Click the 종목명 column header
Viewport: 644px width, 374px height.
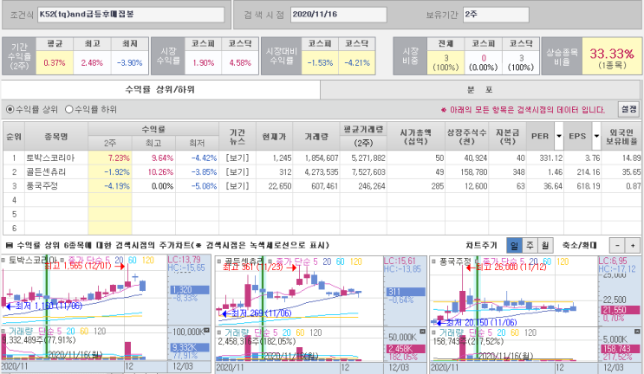coord(56,137)
